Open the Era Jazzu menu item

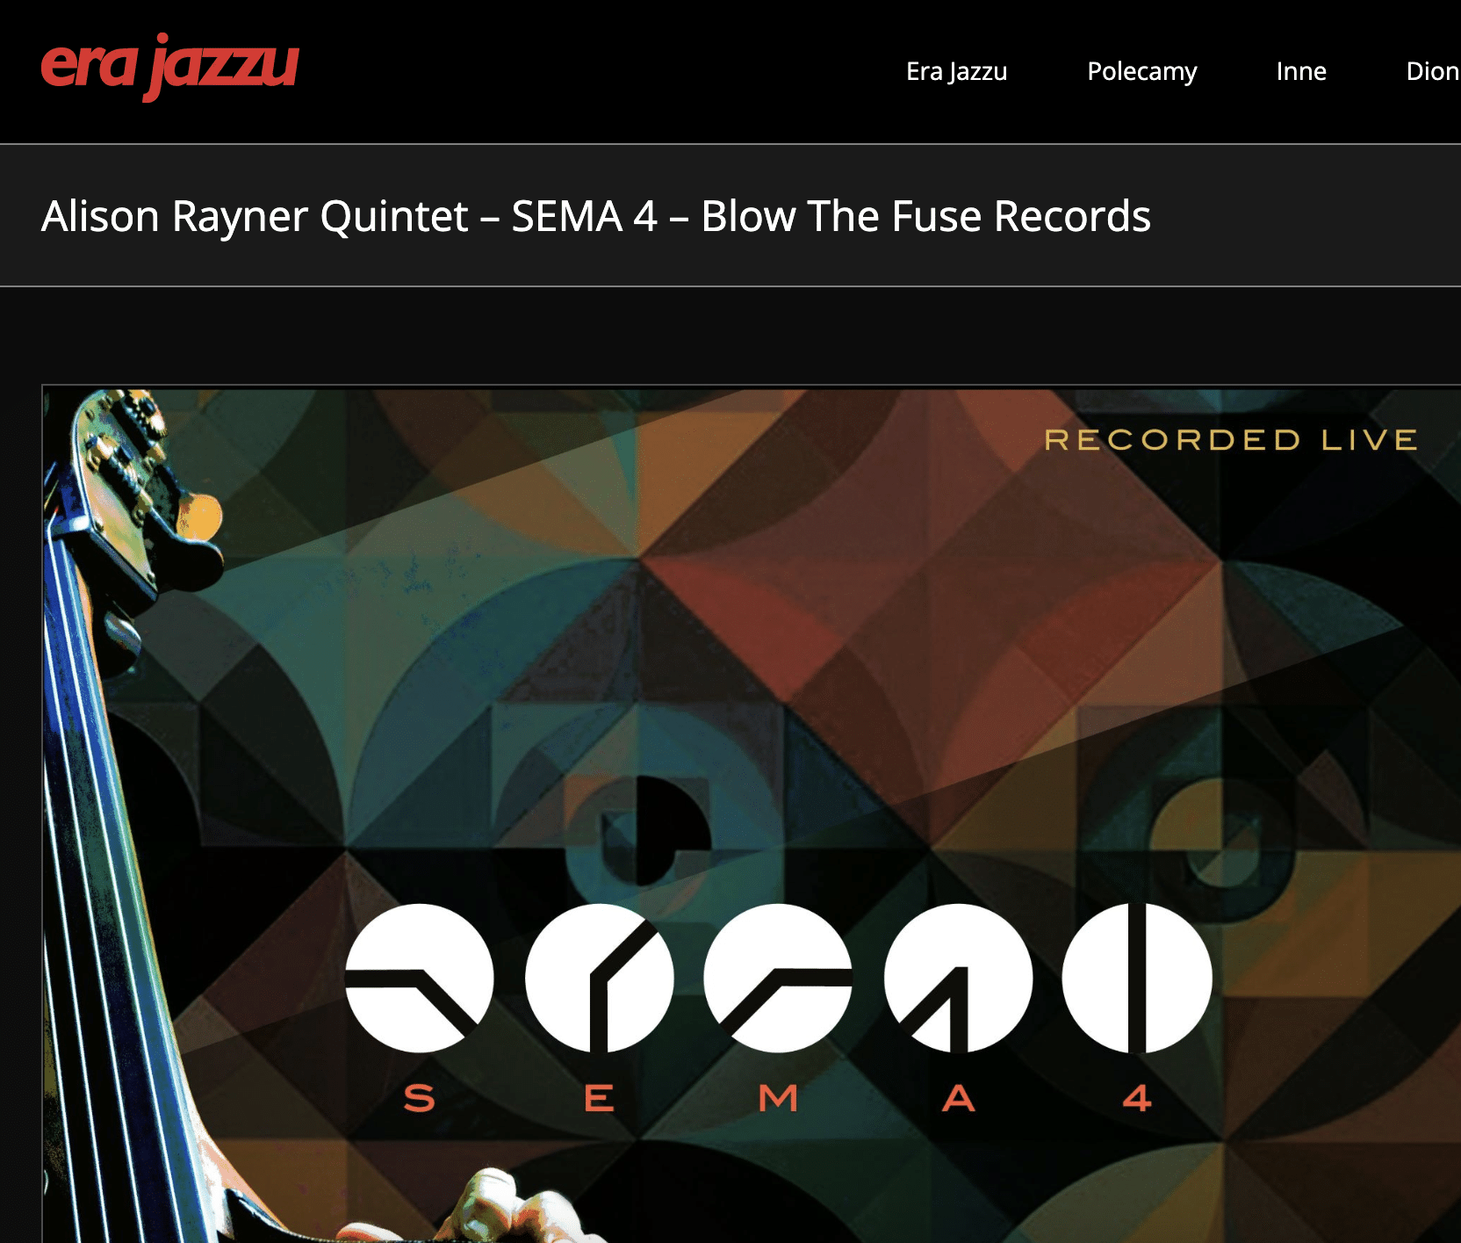click(x=956, y=71)
